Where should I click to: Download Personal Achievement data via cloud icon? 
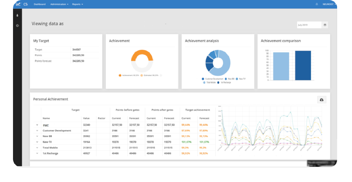322,100
